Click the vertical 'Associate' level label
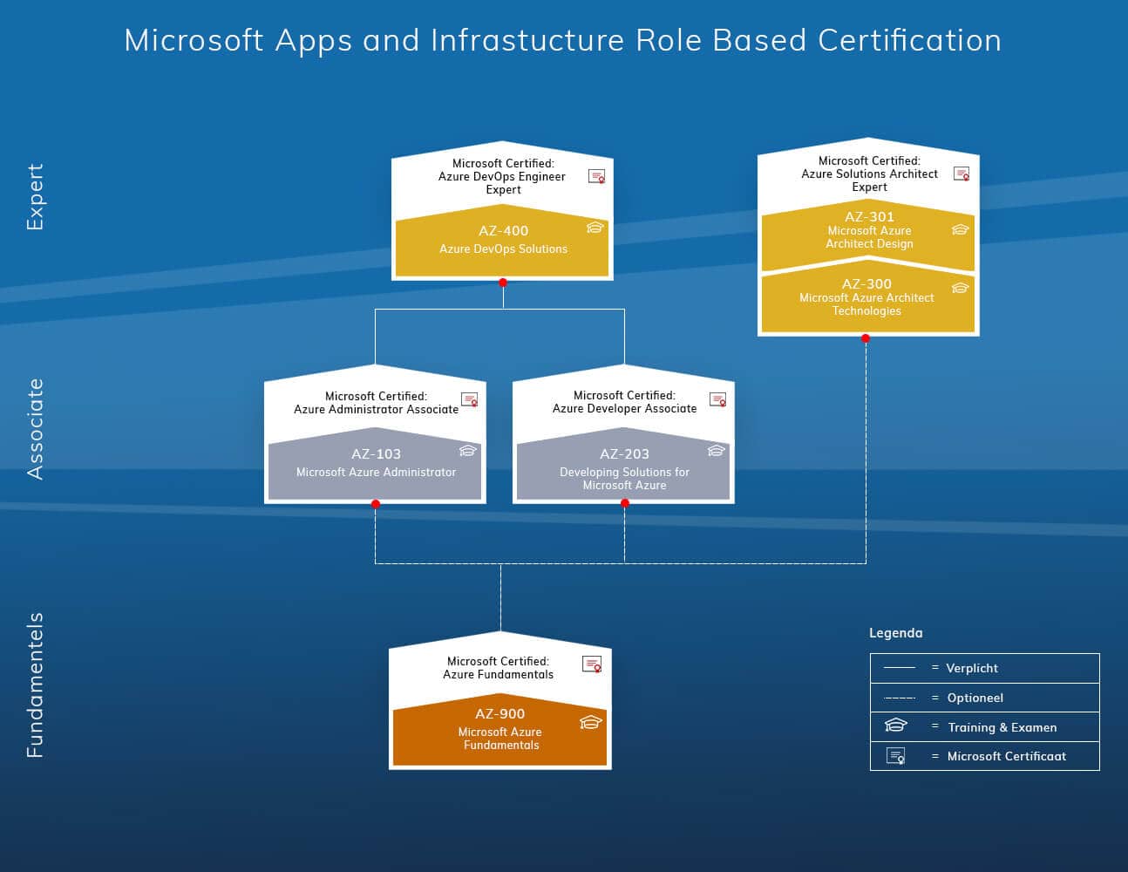This screenshot has height=872, width=1128. [x=35, y=429]
